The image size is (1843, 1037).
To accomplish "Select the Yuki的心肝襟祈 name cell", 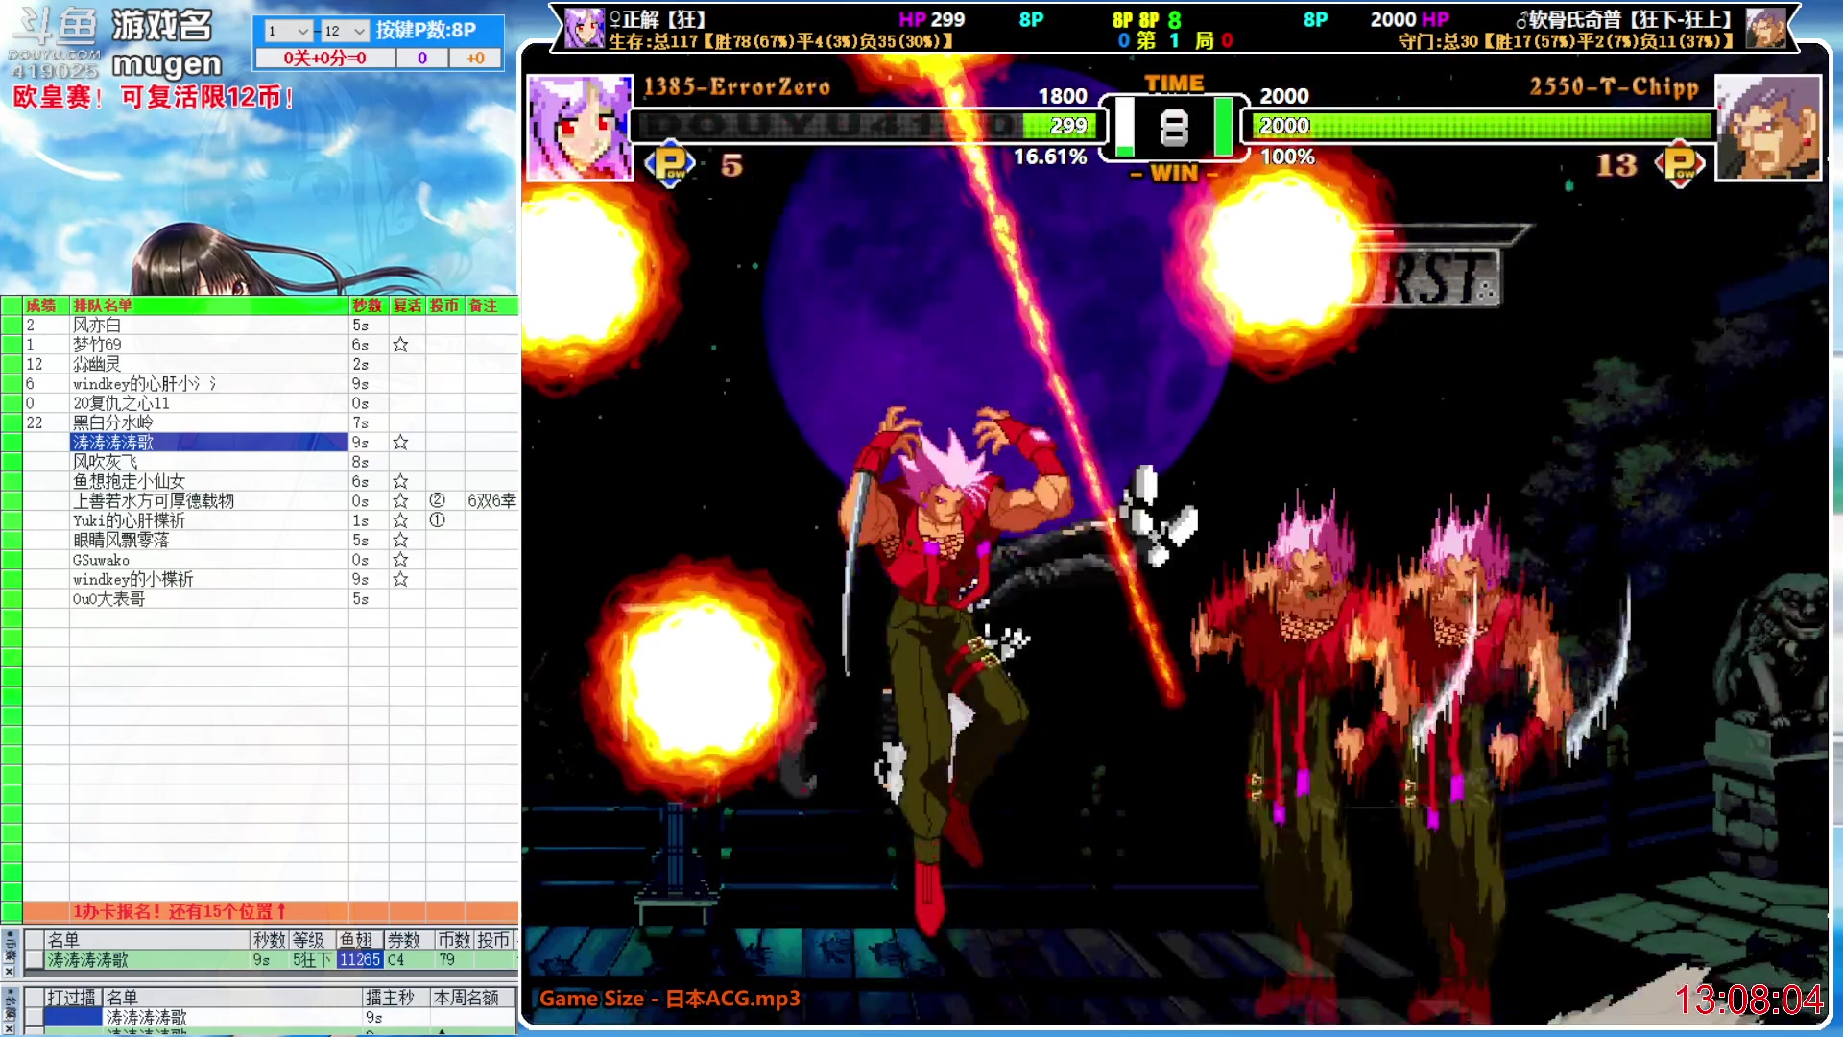I will [209, 520].
